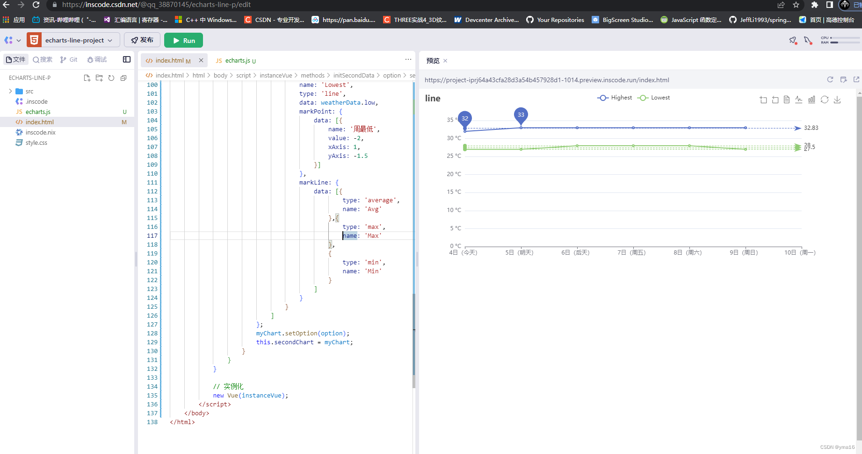
Task: Switch to the Git tab
Action: click(69, 59)
